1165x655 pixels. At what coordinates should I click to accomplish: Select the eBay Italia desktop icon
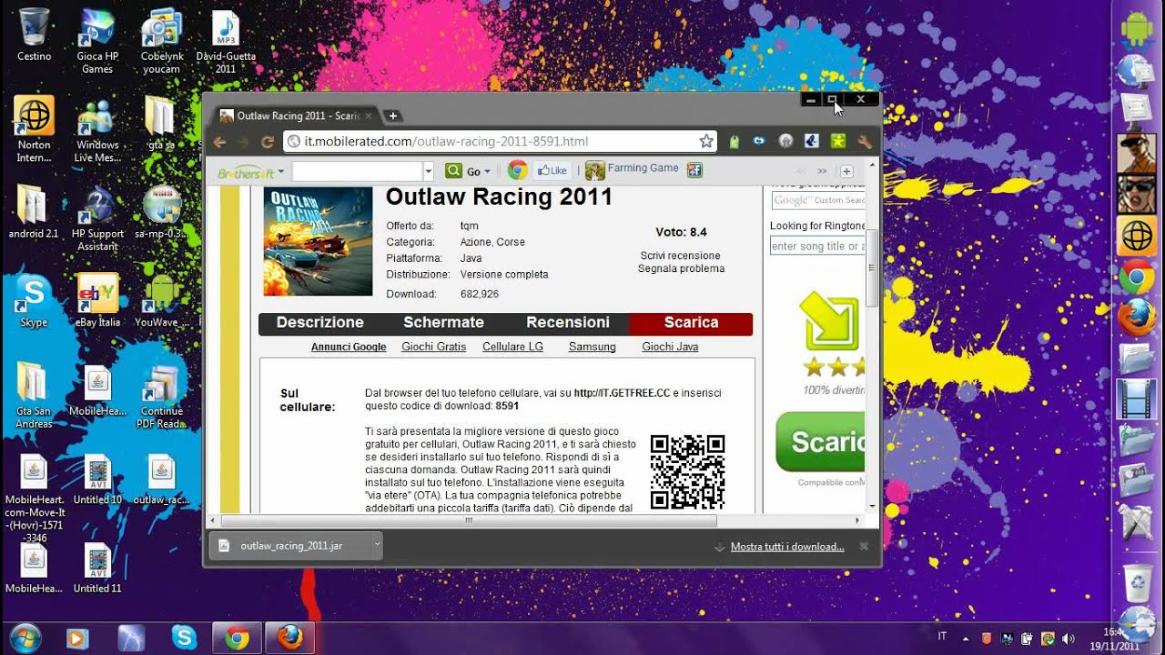click(97, 300)
